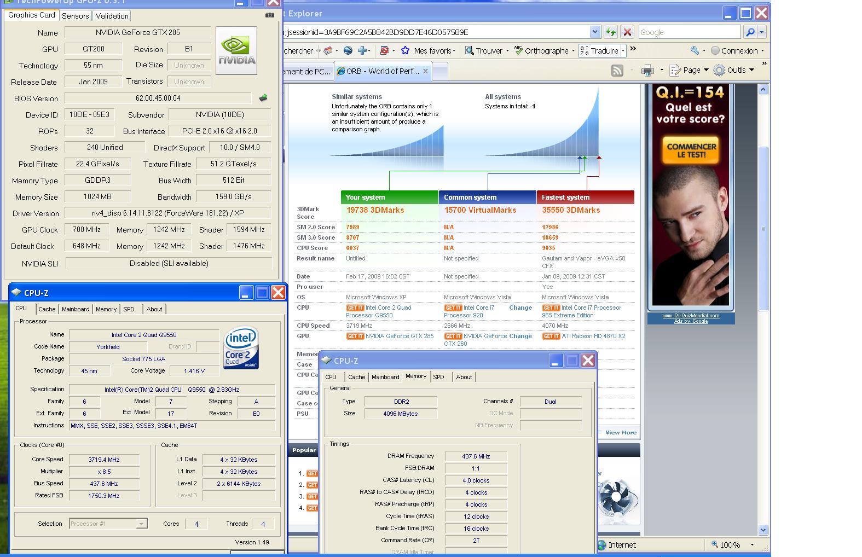862x557 pixels.
Task: Click the DRAM Frequency 437.6 MHz value
Action: [x=476, y=456]
